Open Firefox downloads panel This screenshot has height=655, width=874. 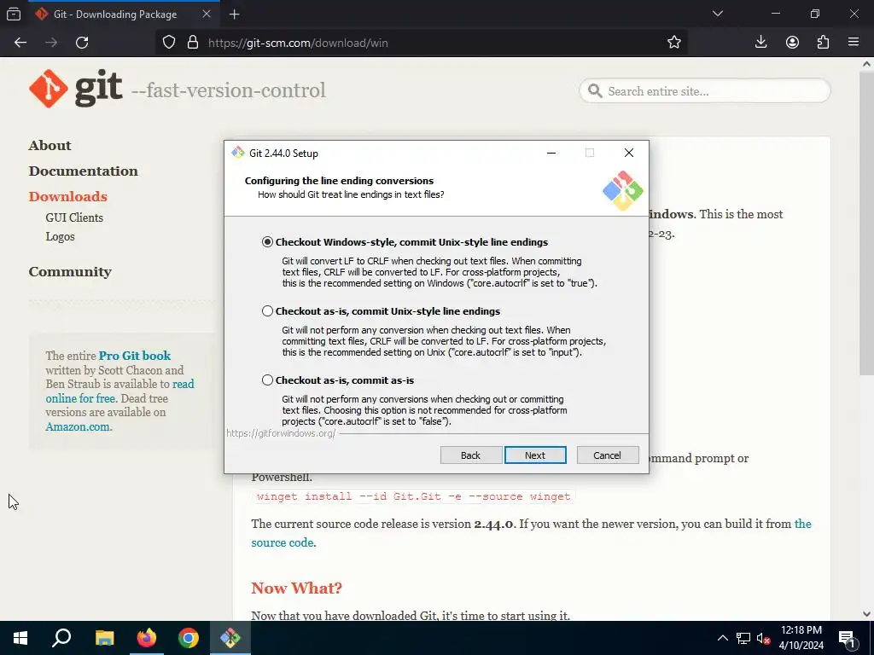[x=760, y=43]
